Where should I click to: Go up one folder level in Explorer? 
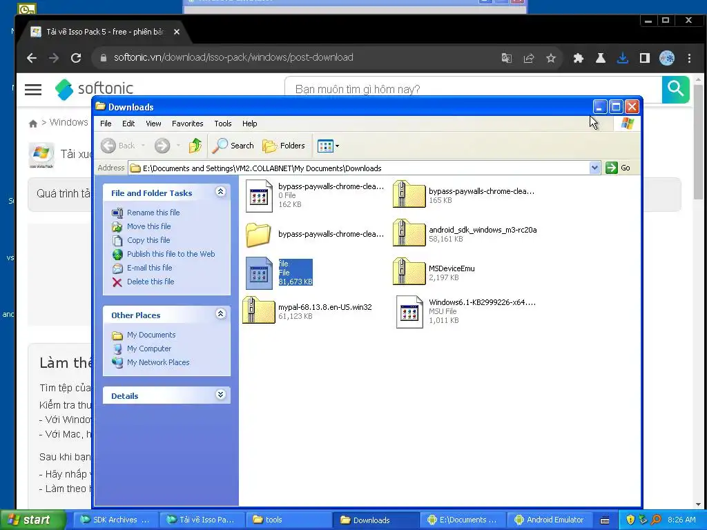point(195,146)
